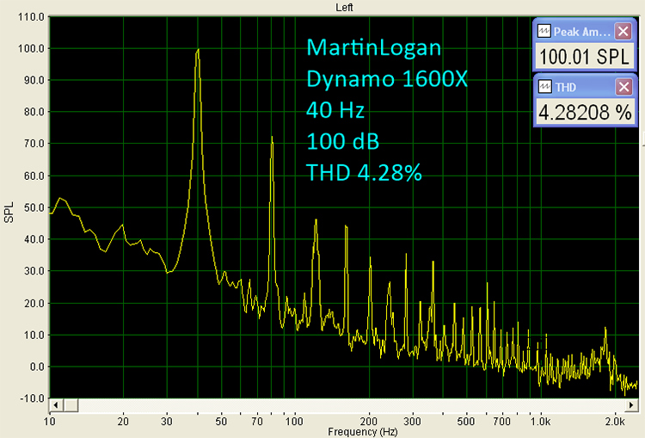Click the scrollbar left arrow button
Viewport: 645px width, 438px height.
[x=56, y=404]
